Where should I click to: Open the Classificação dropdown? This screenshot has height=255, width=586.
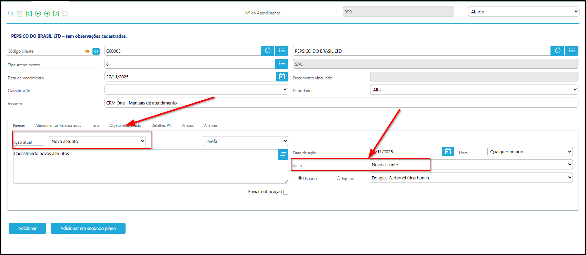pos(196,90)
